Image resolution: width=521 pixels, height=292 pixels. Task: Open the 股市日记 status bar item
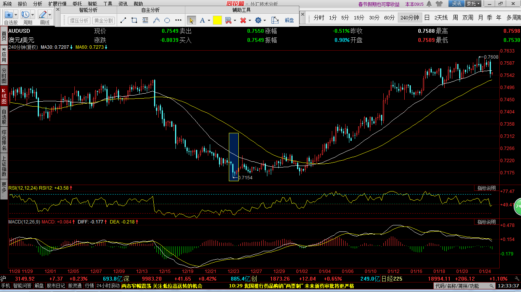[56, 286]
